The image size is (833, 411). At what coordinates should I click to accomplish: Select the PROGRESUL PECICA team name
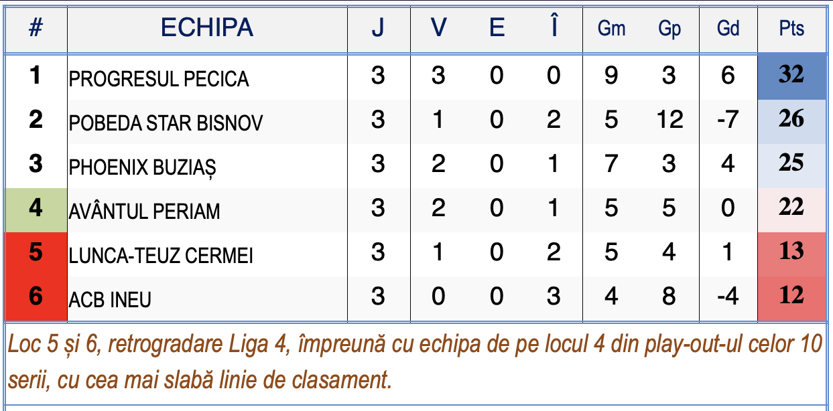pyautogui.click(x=159, y=79)
